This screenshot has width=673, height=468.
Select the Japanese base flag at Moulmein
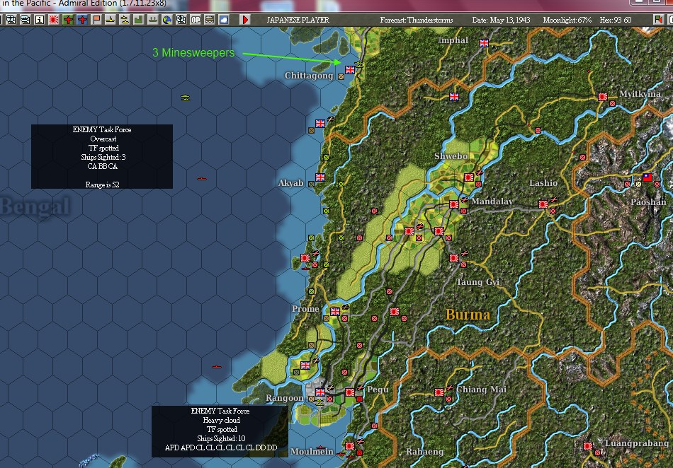point(350,446)
